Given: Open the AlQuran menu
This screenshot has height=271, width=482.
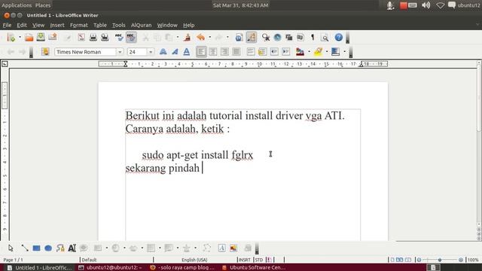Looking at the screenshot, I should (141, 25).
